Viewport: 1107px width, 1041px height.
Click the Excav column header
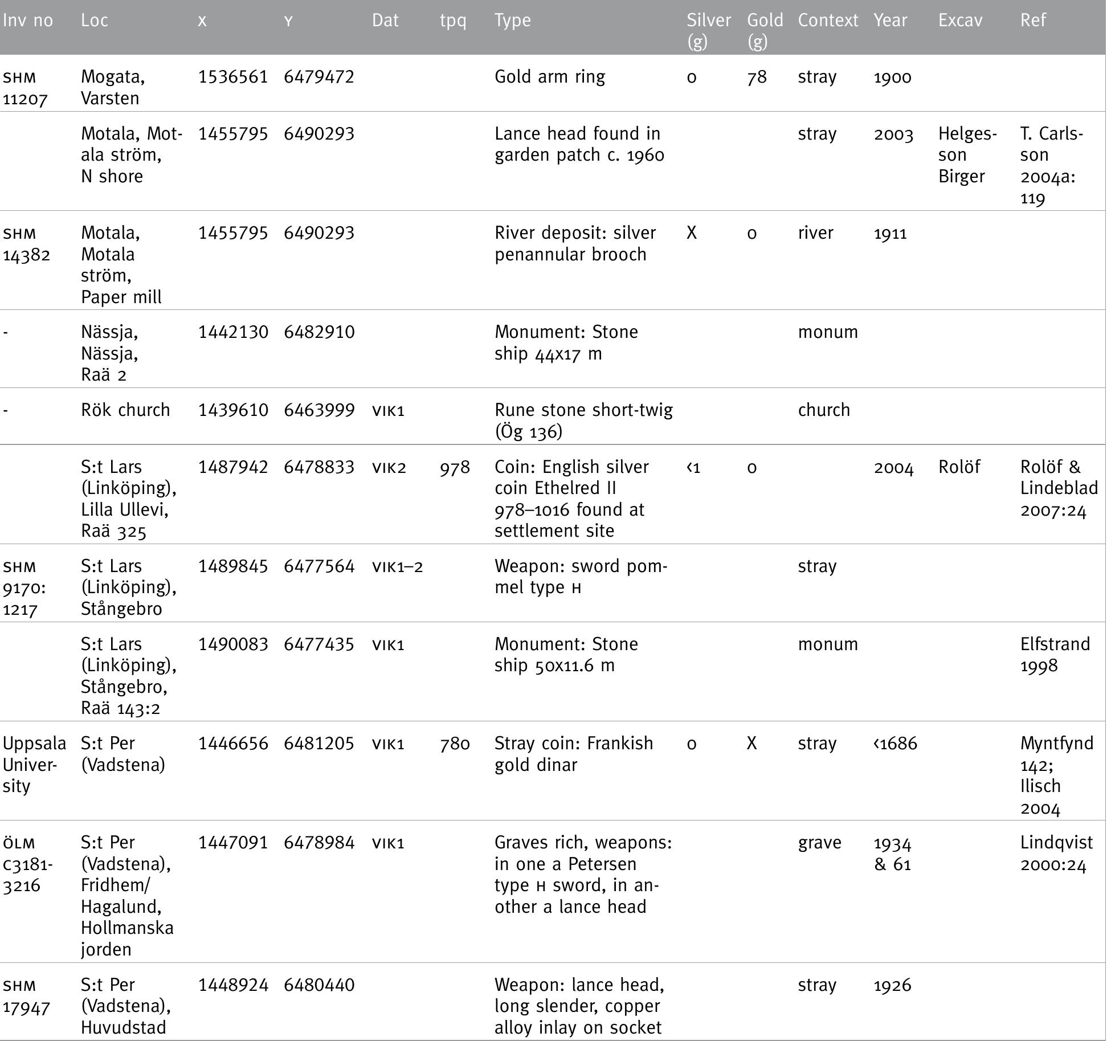click(x=960, y=21)
